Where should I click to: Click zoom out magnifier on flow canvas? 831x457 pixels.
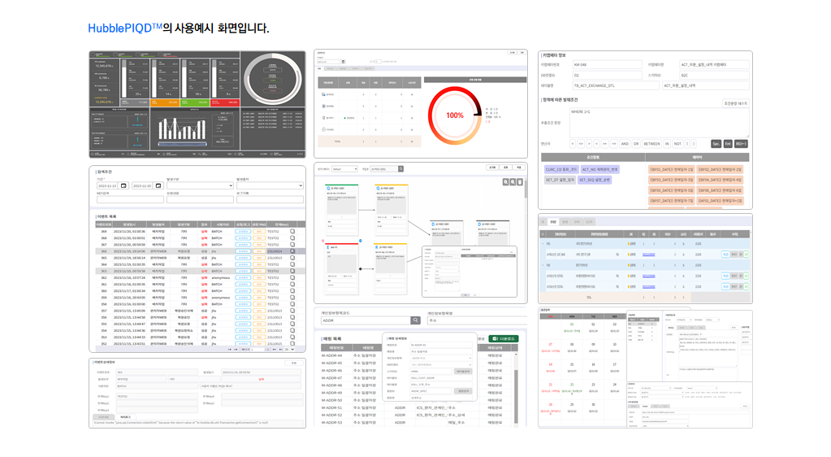pyautogui.click(x=513, y=182)
